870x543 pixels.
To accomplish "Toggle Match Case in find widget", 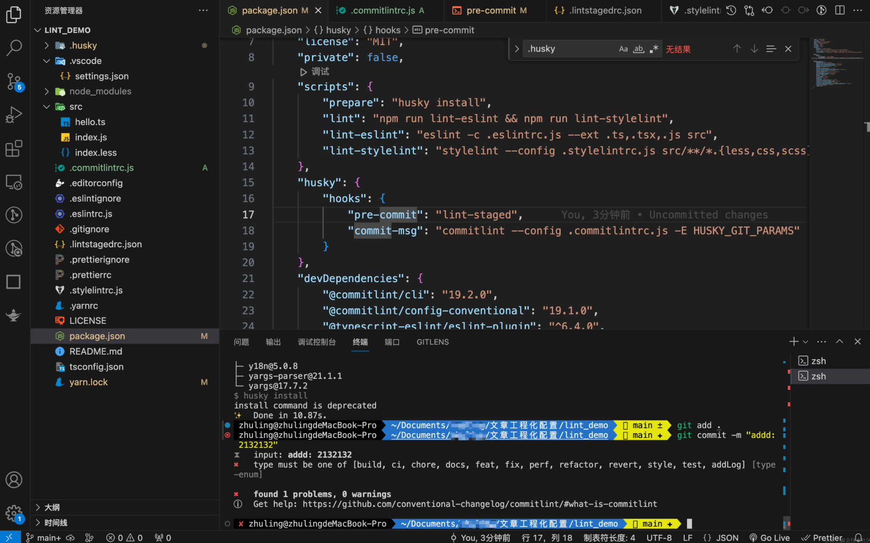I will click(x=623, y=49).
